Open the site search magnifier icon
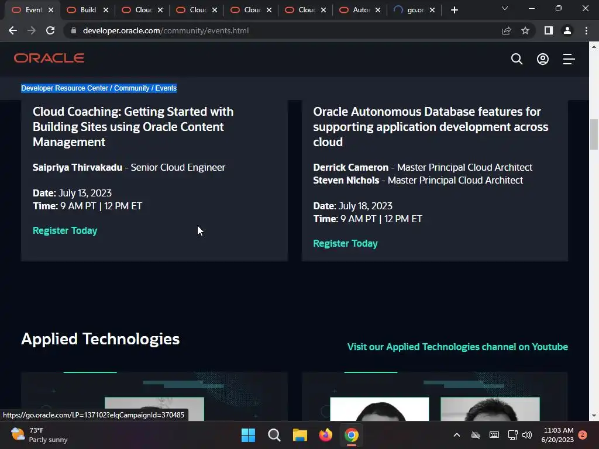 pos(517,59)
